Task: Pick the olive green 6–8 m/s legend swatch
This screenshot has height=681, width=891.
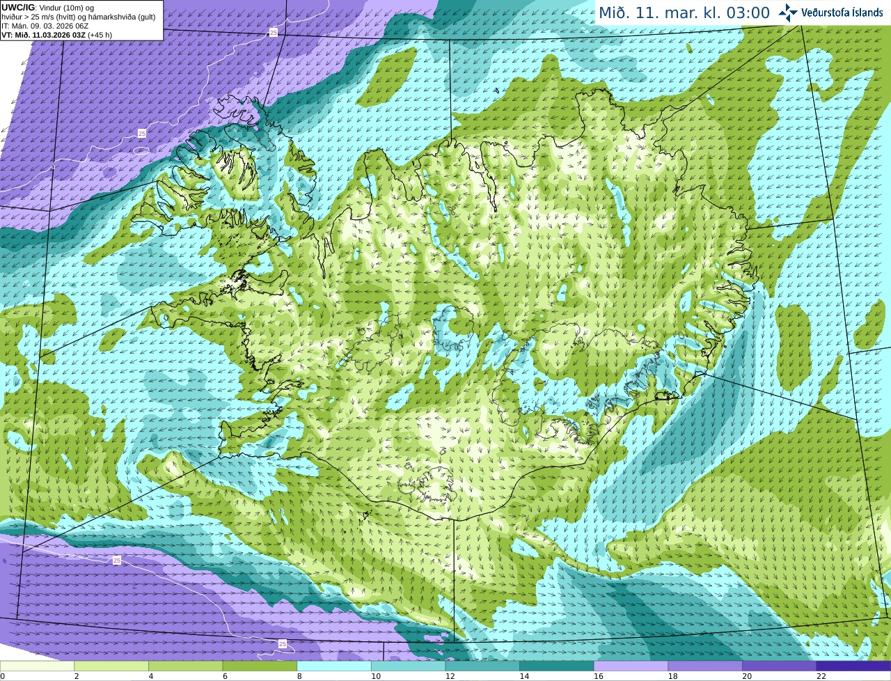Action: click(x=260, y=666)
